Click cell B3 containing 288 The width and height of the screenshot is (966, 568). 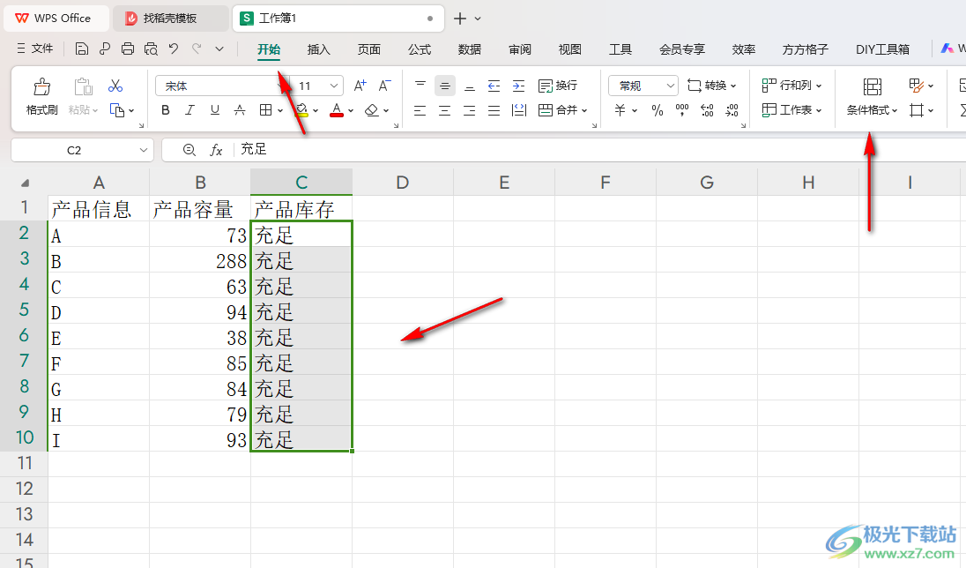click(200, 260)
